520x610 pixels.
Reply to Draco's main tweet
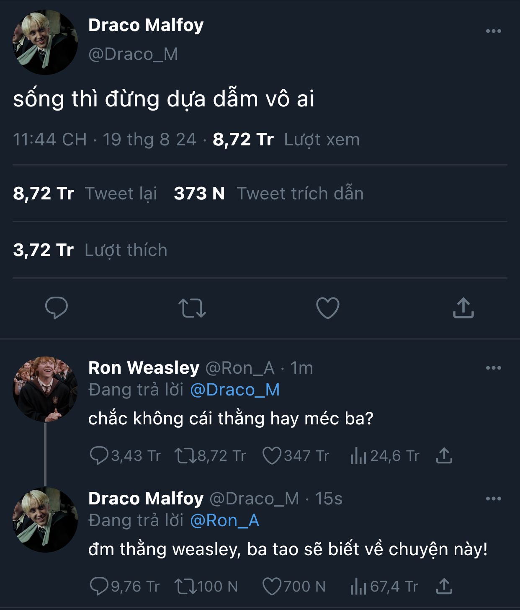coord(57,308)
